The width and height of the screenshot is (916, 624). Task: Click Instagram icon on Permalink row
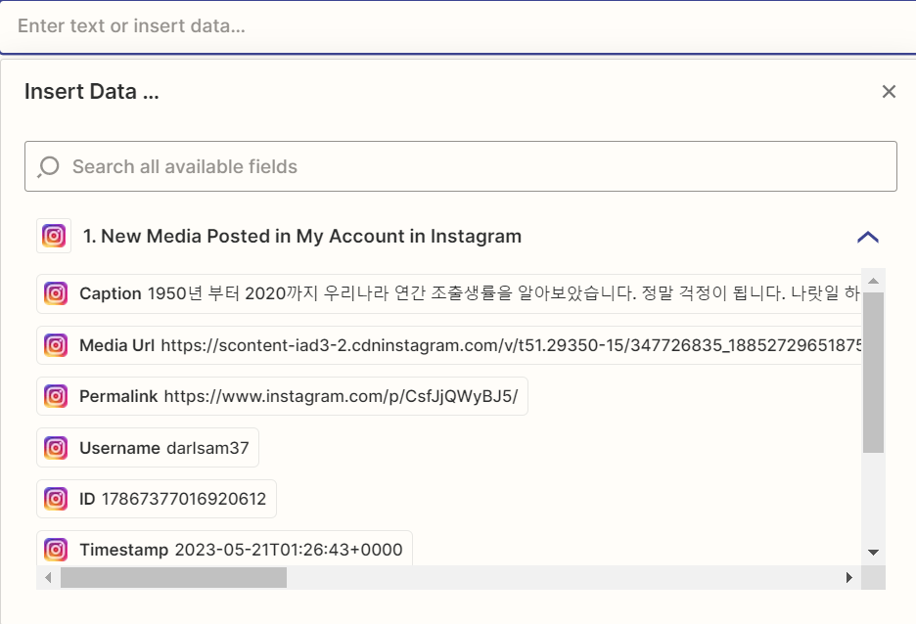click(56, 396)
